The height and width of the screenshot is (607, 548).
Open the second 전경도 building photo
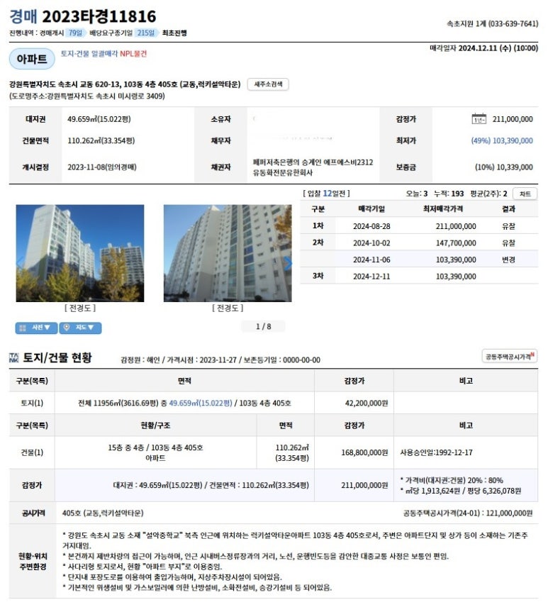click(228, 253)
